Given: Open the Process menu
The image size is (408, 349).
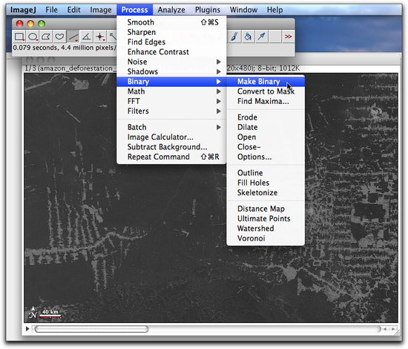Looking at the screenshot, I should [x=134, y=10].
